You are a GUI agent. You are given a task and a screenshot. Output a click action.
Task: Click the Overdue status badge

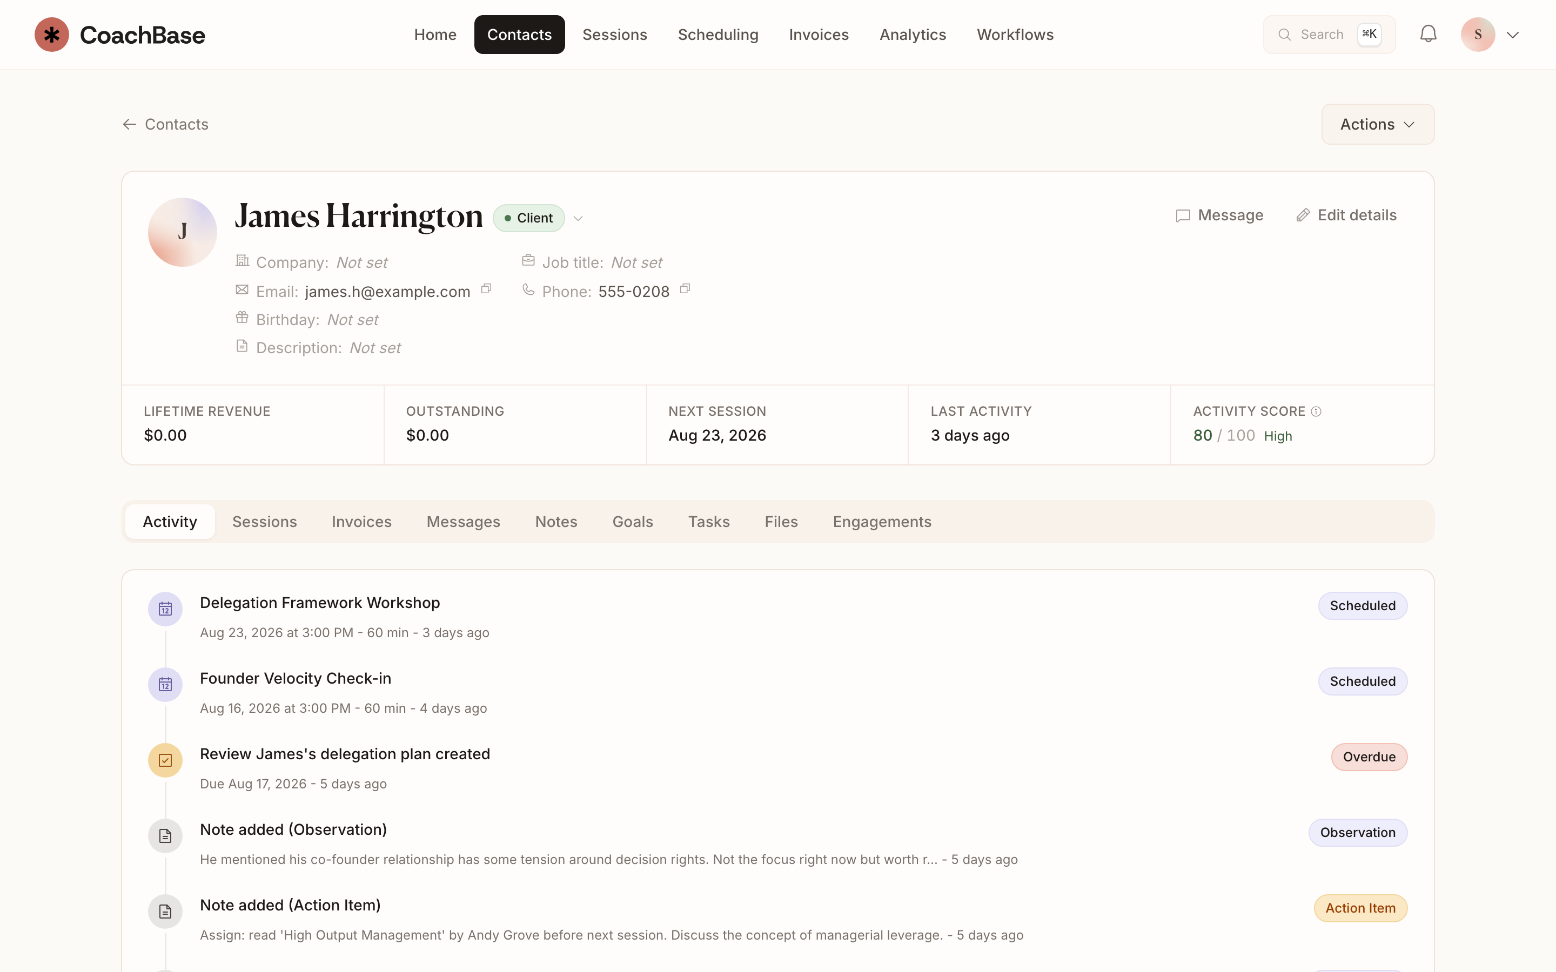tap(1369, 757)
